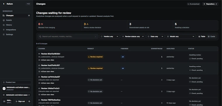This screenshot has width=222, height=106.
Task: Click the Settings sidebar icon
Action: click(4, 34)
